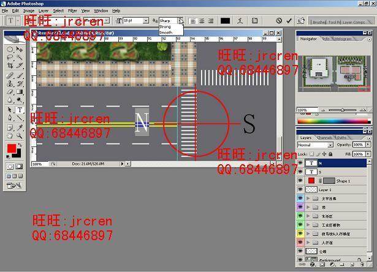
Task: Open the Filter menu
Action: 72,11
